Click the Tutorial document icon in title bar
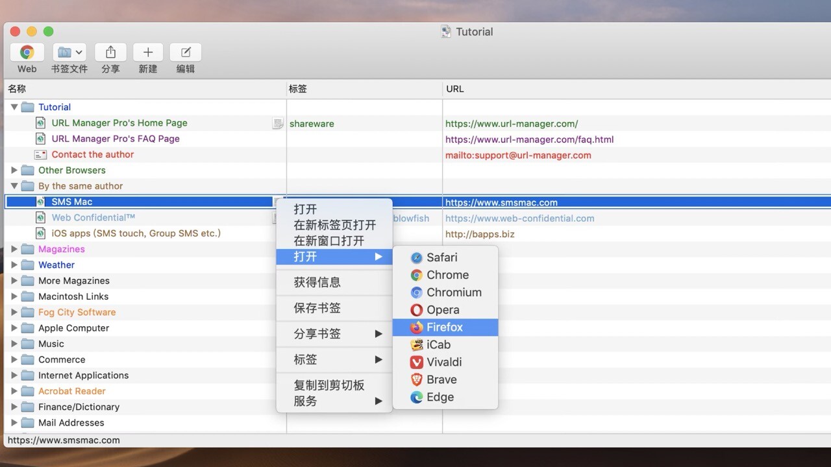Image resolution: width=831 pixels, height=467 pixels. [x=446, y=32]
